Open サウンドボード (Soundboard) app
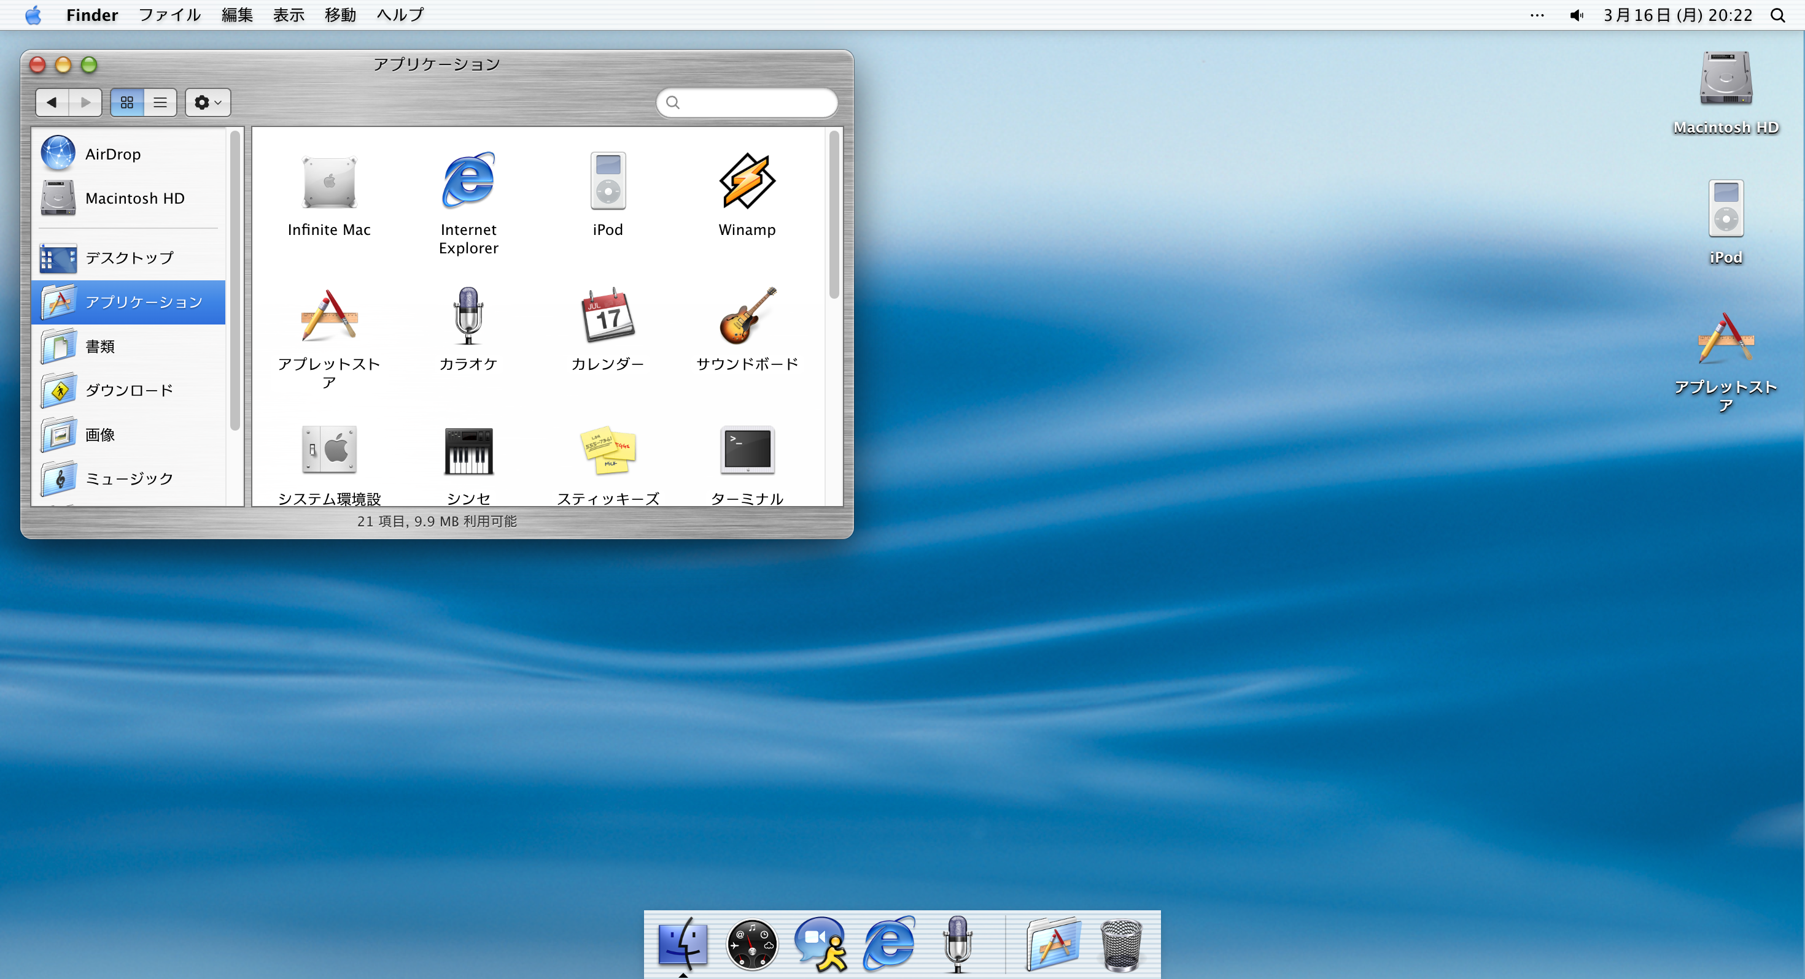This screenshot has width=1805, height=979. (x=746, y=317)
